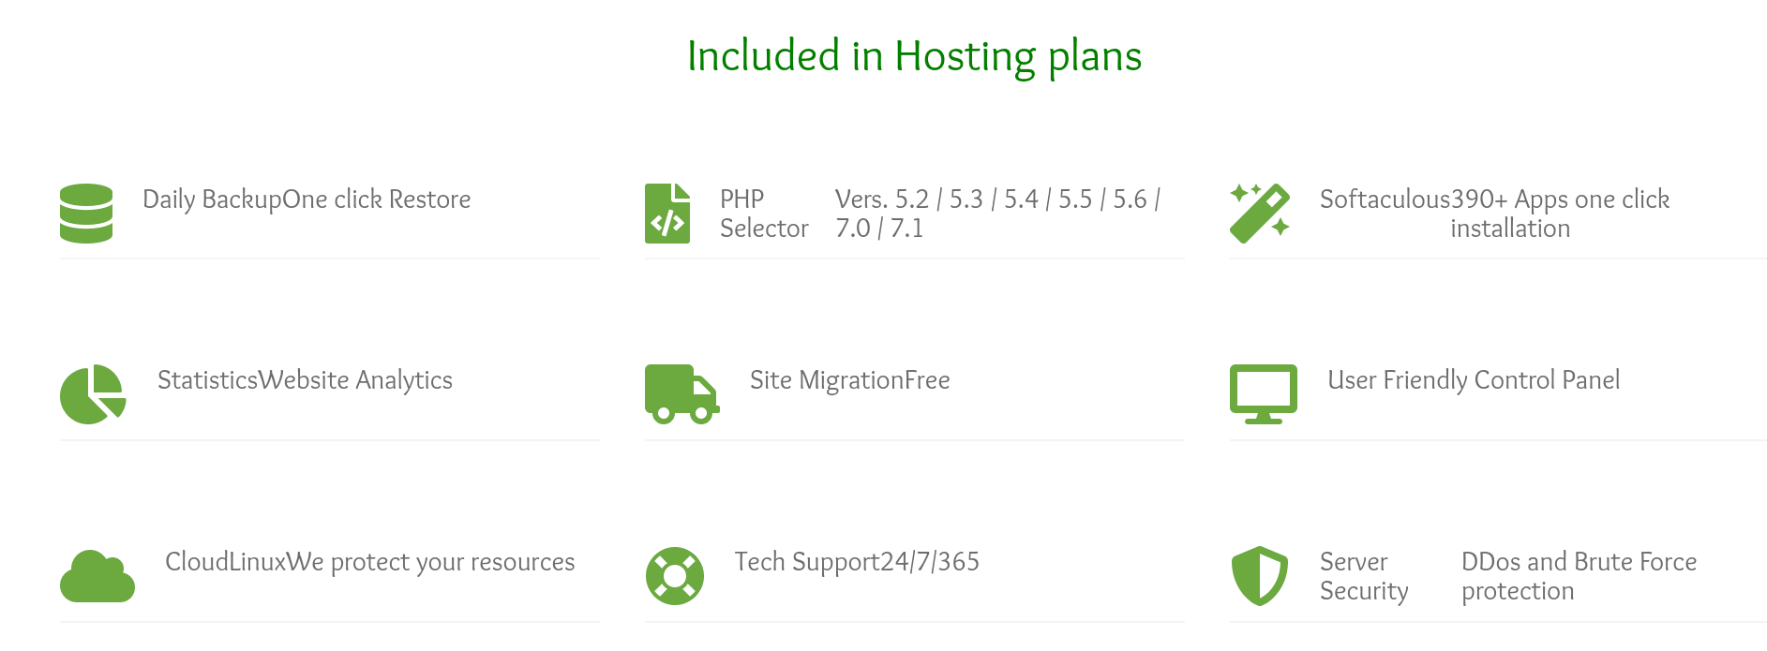This screenshot has height=651, width=1767.
Task: Select the Included in Hosting plans heading
Action: 914,56
